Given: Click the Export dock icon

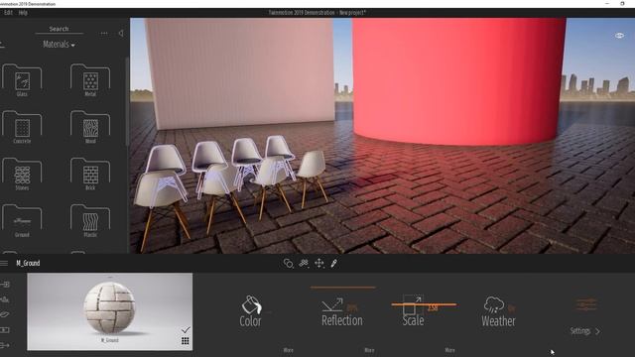Looking at the screenshot, I should tap(5, 345).
